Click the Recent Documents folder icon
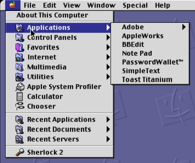Image resolution: width=195 pixels, height=163 pixels. pos(19,129)
